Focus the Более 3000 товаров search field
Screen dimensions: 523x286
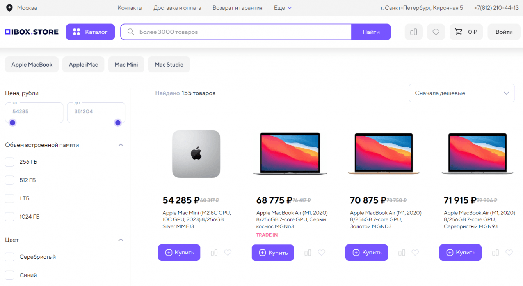click(x=242, y=32)
